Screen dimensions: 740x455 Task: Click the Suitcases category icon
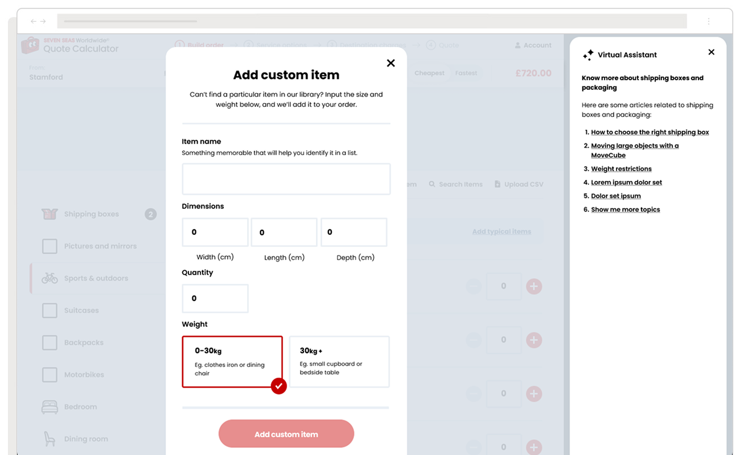[x=50, y=310]
